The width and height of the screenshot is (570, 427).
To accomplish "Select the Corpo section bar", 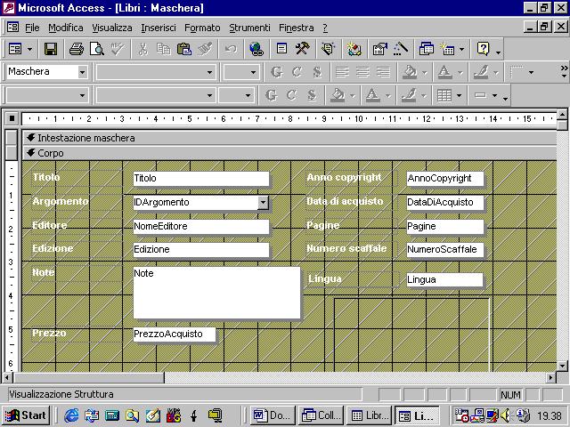I will tap(289, 153).
